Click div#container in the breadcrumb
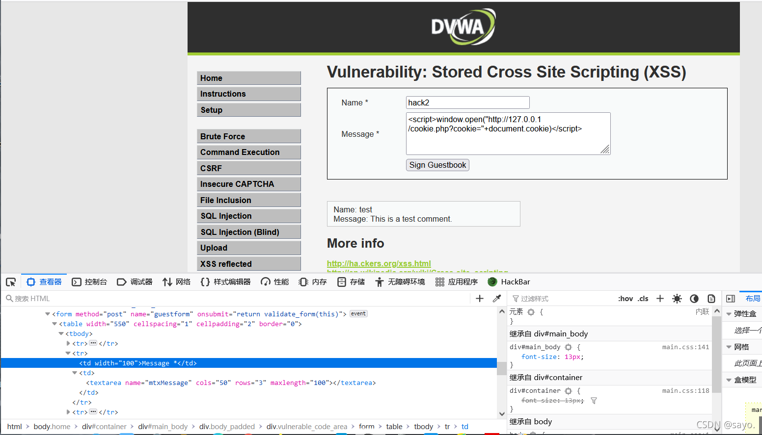 click(x=104, y=427)
